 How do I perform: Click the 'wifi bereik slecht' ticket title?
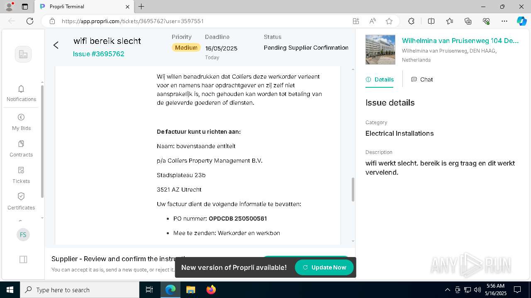tap(107, 41)
